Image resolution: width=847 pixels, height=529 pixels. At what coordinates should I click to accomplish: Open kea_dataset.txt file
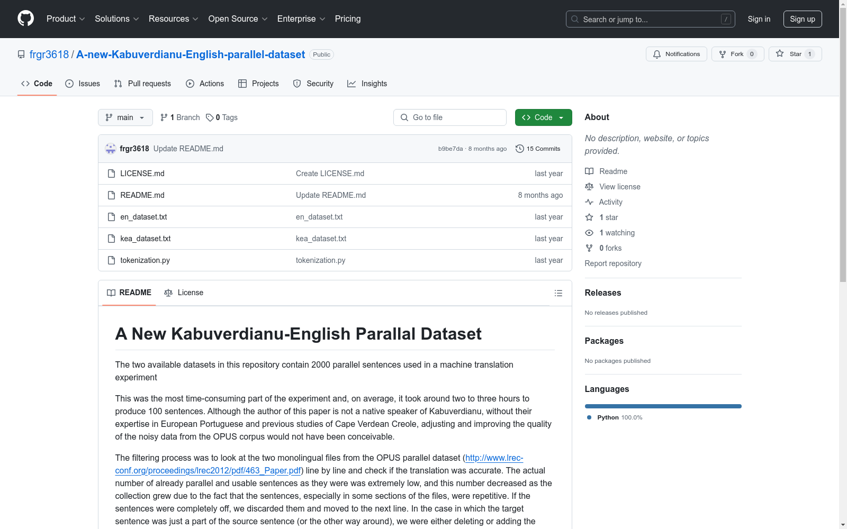click(x=146, y=239)
